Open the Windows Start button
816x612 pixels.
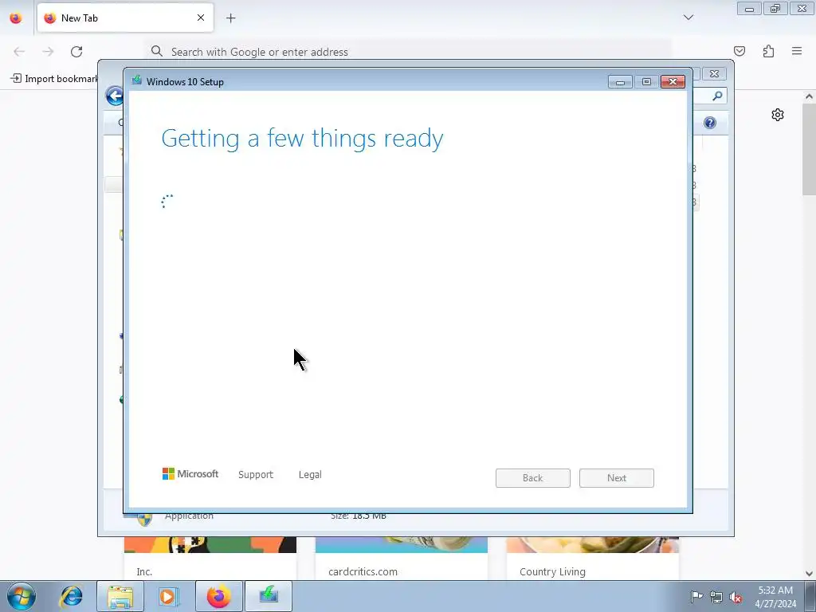click(22, 596)
